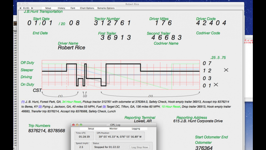
Task: Click the Driver Code value 42404
Action: 211,23
